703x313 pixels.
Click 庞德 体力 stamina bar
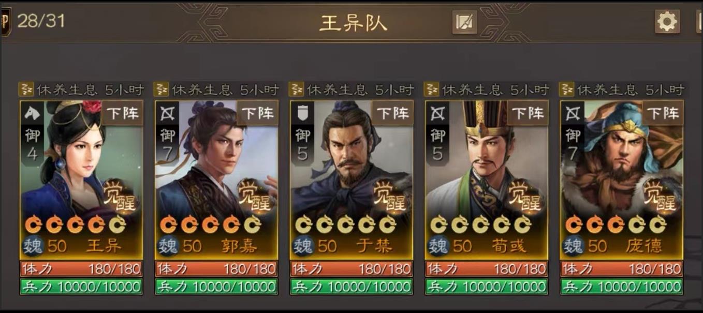(x=622, y=269)
